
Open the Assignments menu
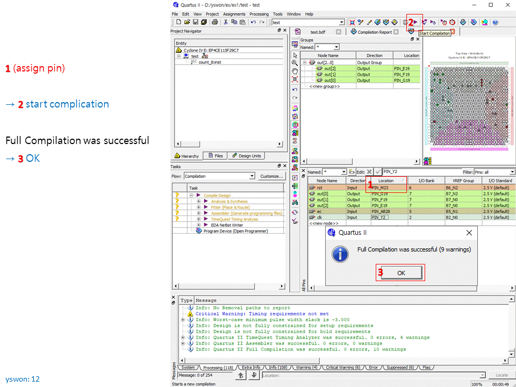pos(234,14)
